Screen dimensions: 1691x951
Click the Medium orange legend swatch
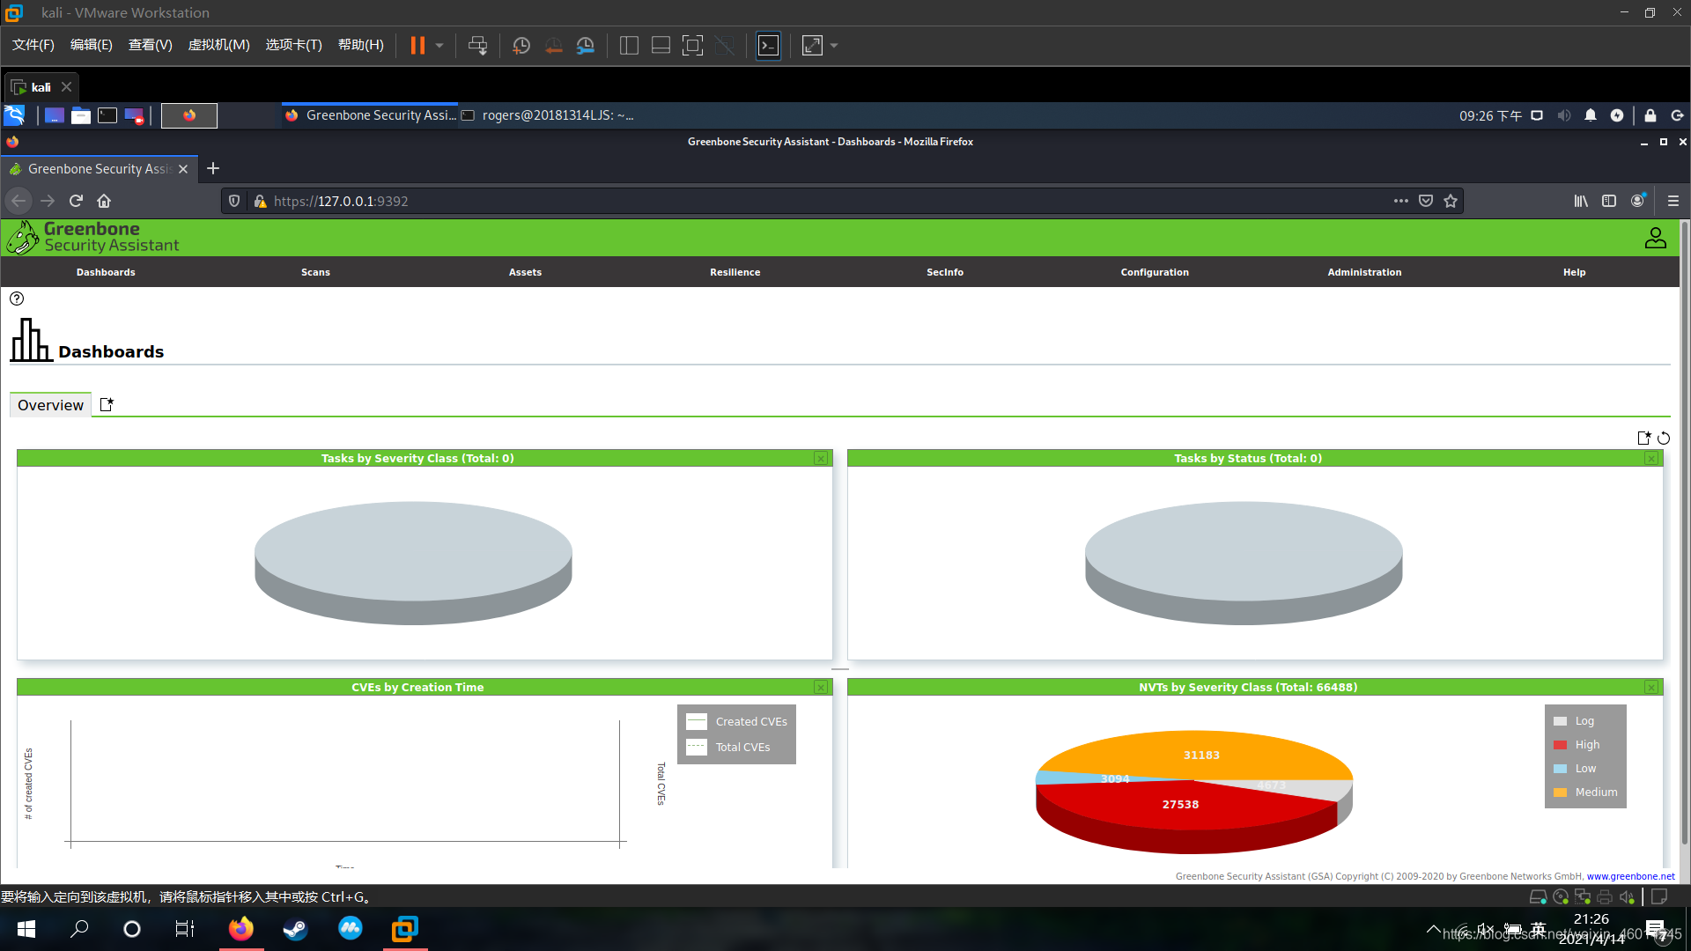click(x=1560, y=792)
